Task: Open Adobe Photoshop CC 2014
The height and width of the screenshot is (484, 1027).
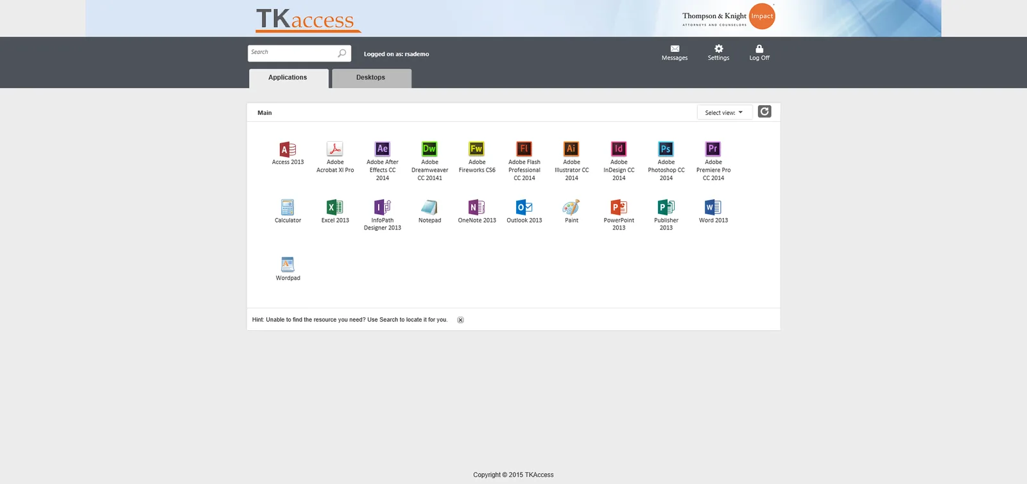Action: (666, 162)
